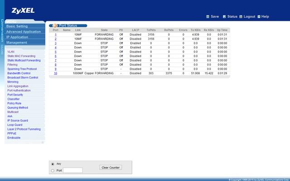Open port 4 details link
The image size is (290, 181).
pos(55,48)
